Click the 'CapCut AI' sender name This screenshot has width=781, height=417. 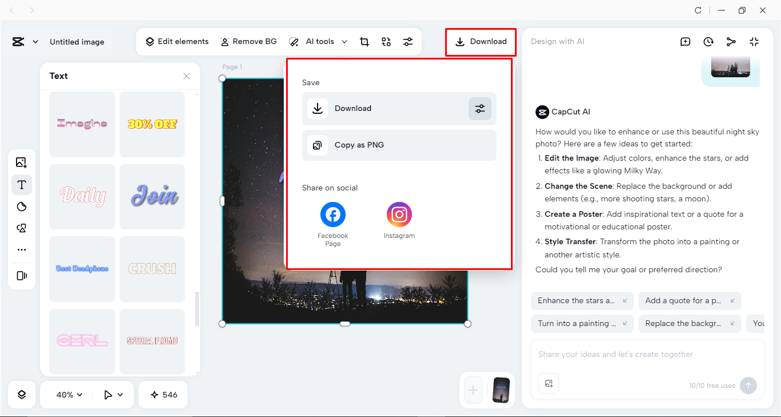(571, 112)
